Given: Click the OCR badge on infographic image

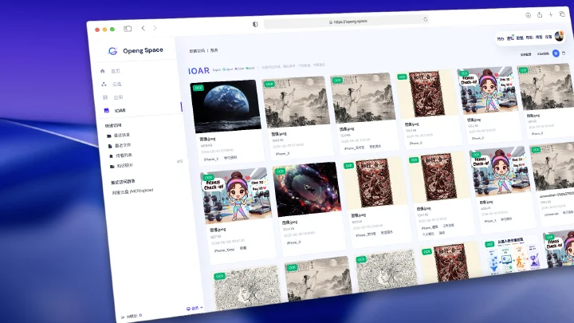Looking at the screenshot, I should click(x=489, y=244).
